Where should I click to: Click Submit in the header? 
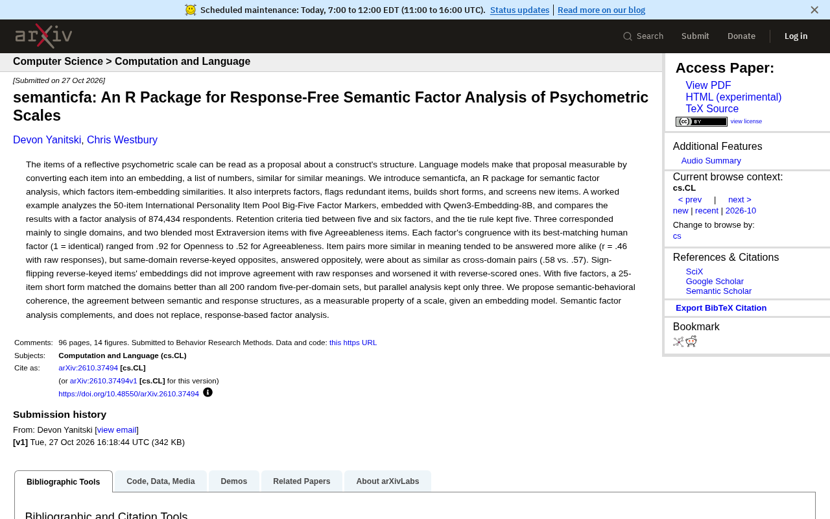point(695,36)
